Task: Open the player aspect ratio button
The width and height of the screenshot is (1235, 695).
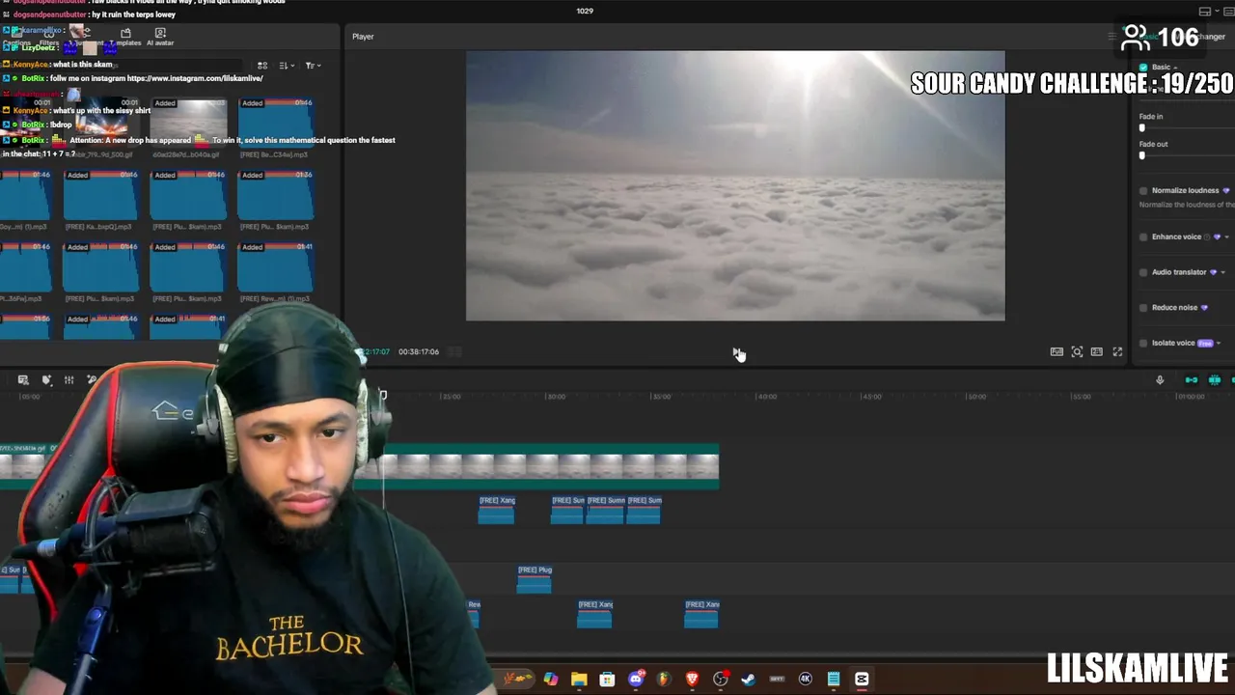Action: point(1097,352)
